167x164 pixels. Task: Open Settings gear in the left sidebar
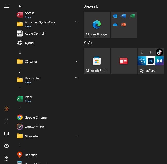click(x=6, y=146)
